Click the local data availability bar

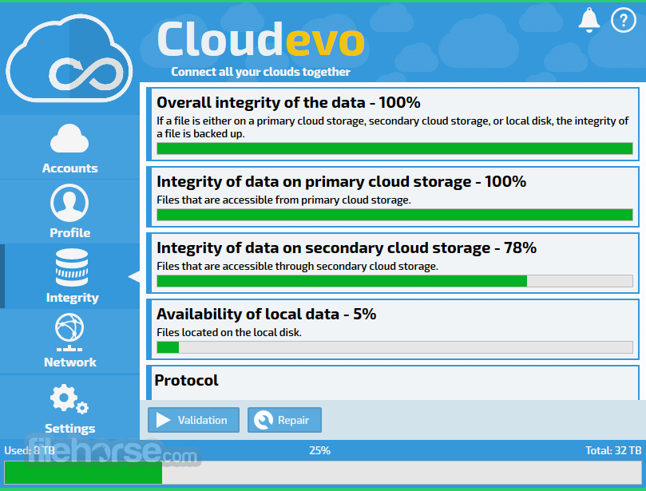click(x=394, y=347)
